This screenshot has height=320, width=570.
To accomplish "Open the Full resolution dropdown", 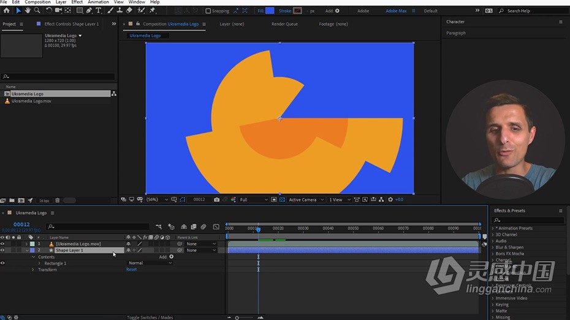I will (x=254, y=200).
